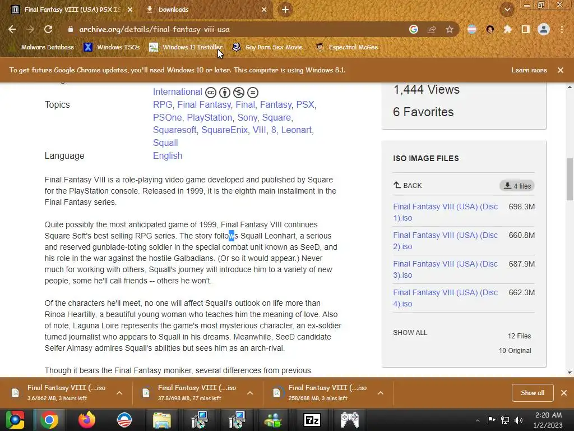The height and width of the screenshot is (431, 574).
Task: Open the PlayStation topic link
Action: tap(210, 117)
